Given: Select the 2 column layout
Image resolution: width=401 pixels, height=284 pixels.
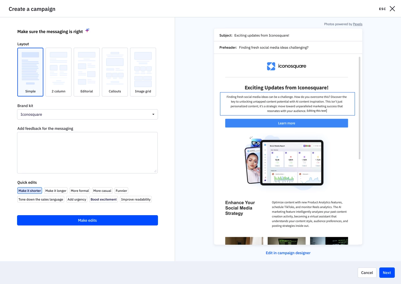Looking at the screenshot, I should [59, 72].
